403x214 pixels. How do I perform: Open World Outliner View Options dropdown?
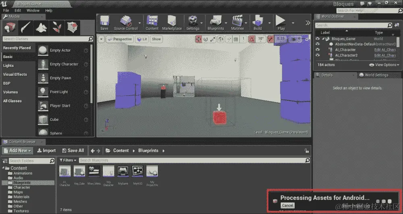pos(384,65)
